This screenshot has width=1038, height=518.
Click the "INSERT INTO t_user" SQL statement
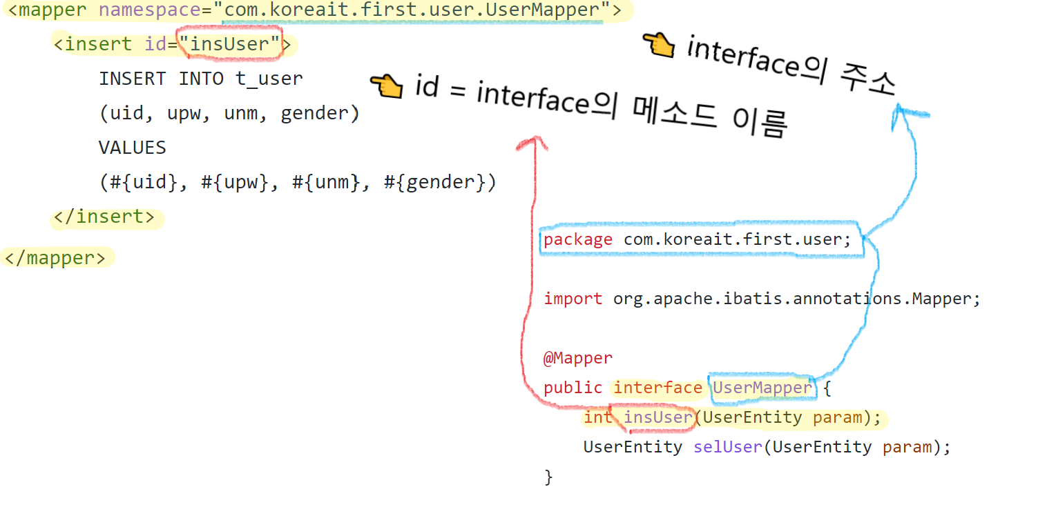(201, 78)
